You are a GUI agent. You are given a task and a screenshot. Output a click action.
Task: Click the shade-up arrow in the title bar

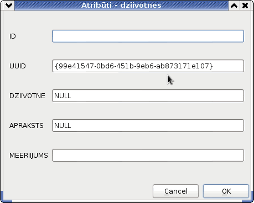tap(234, 6)
